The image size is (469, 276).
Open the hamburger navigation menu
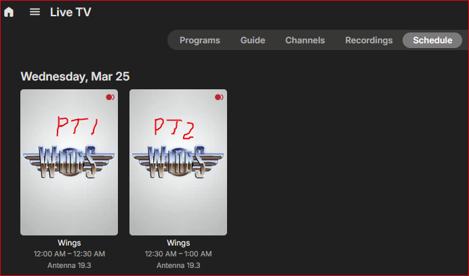[35, 12]
